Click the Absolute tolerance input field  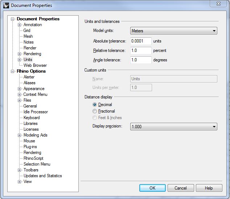click(x=141, y=41)
